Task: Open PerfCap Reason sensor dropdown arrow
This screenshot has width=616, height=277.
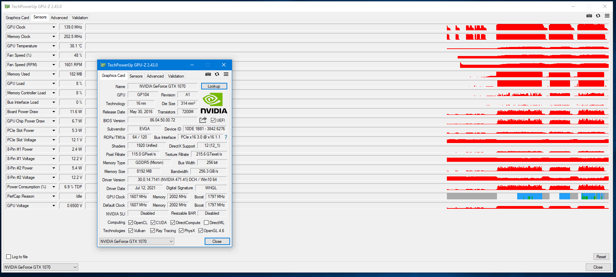Action: [54, 196]
